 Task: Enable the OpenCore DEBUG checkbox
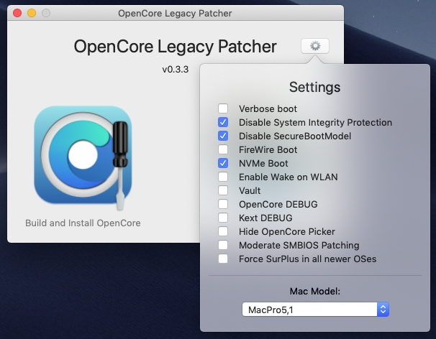(x=223, y=204)
